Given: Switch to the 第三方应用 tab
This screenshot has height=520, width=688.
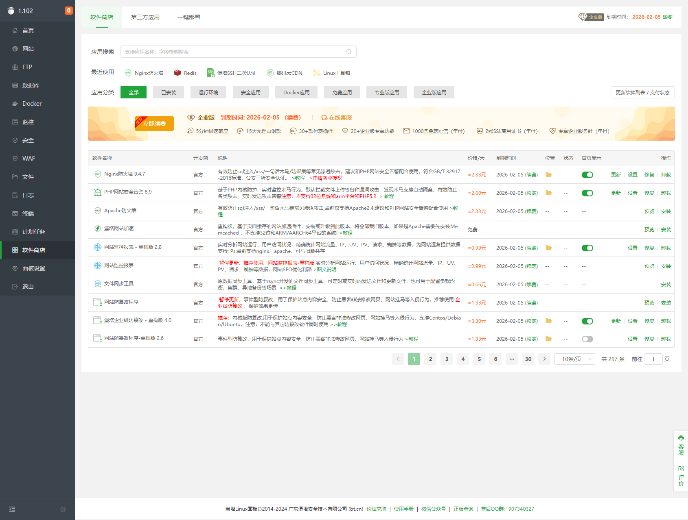Looking at the screenshot, I should pyautogui.click(x=145, y=17).
